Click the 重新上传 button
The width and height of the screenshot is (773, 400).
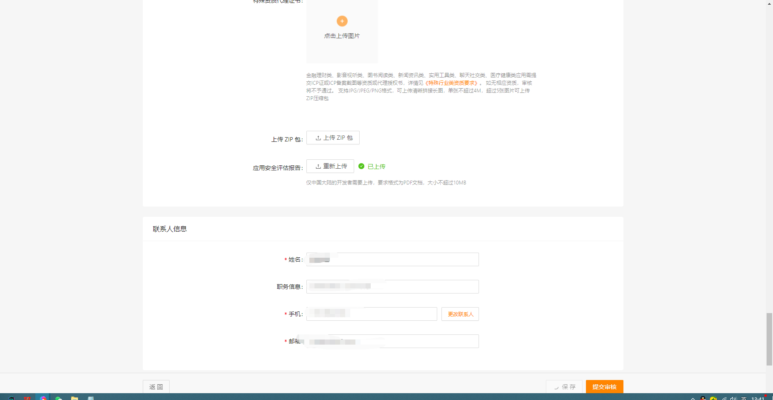click(x=330, y=166)
